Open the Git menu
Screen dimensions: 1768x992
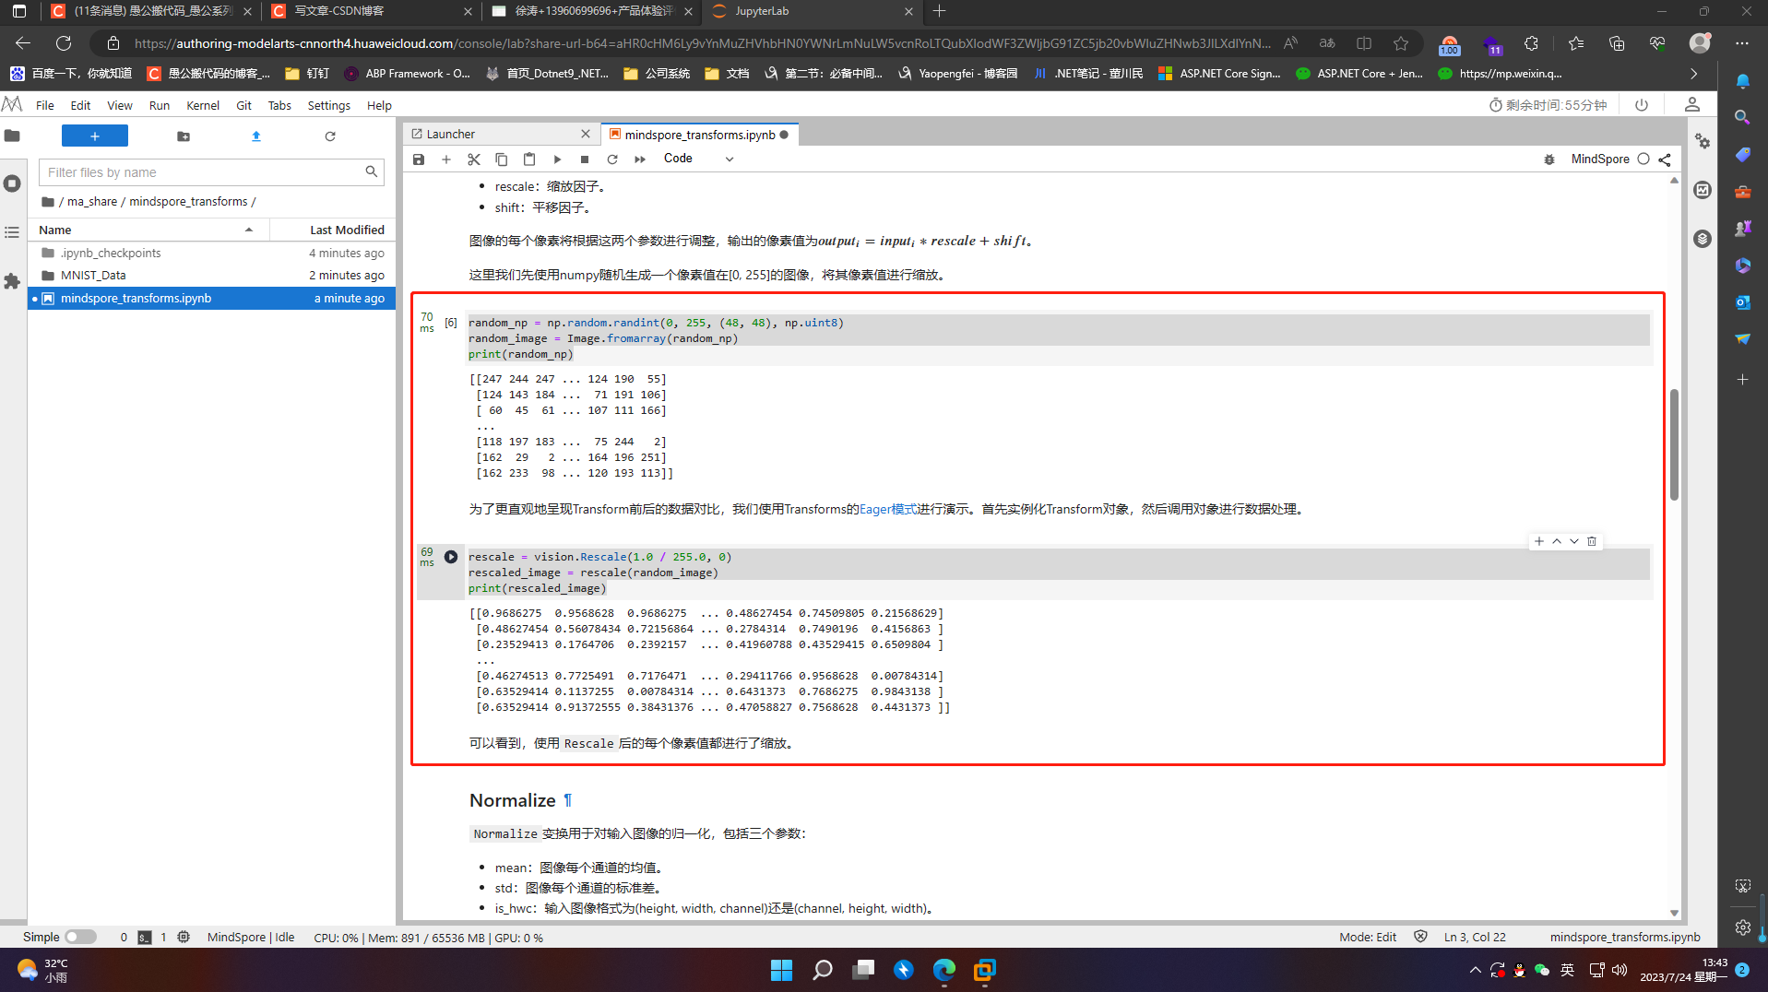point(243,105)
